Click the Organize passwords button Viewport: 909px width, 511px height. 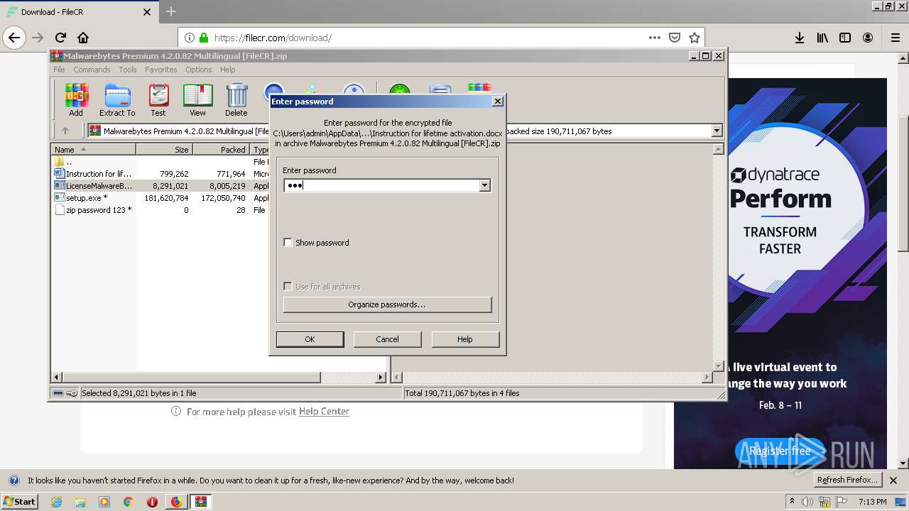click(x=387, y=304)
